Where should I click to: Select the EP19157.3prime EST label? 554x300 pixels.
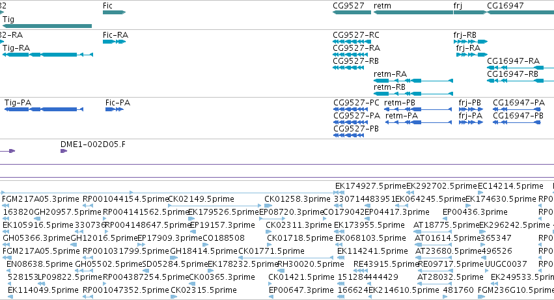(x=223, y=225)
